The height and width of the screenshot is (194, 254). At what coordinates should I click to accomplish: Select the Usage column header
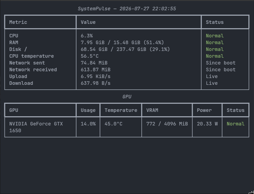(88, 110)
